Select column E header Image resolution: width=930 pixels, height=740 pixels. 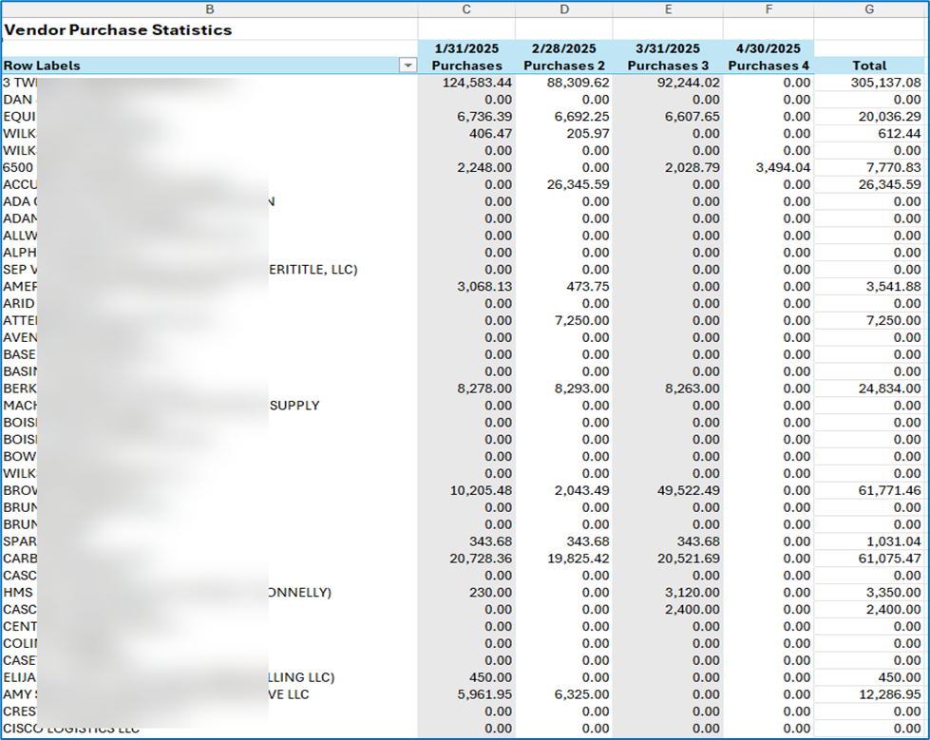pyautogui.click(x=668, y=9)
